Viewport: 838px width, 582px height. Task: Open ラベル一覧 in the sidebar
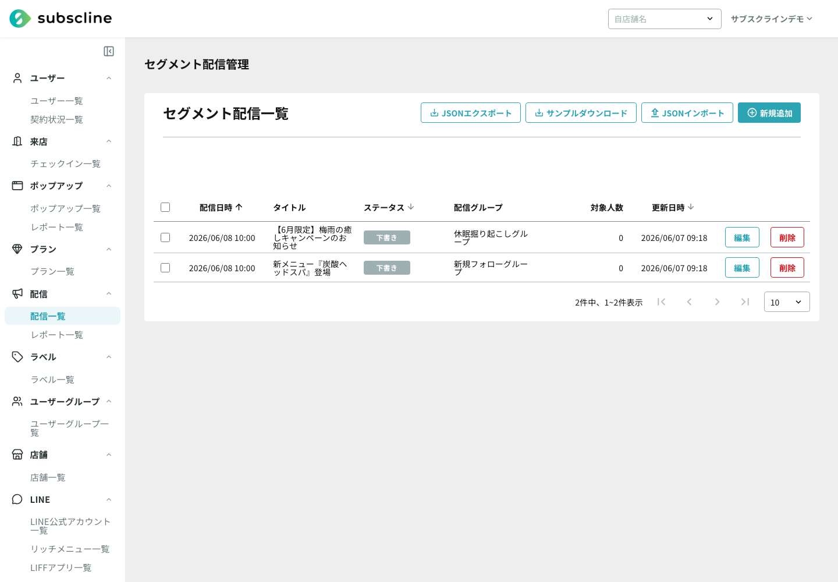(x=52, y=379)
